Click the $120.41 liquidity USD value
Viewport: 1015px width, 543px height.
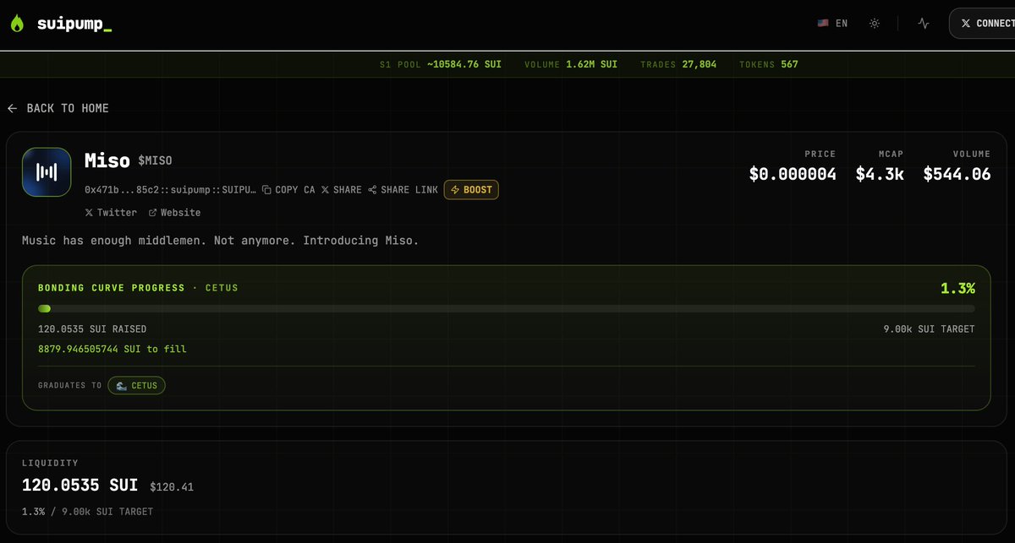172,487
